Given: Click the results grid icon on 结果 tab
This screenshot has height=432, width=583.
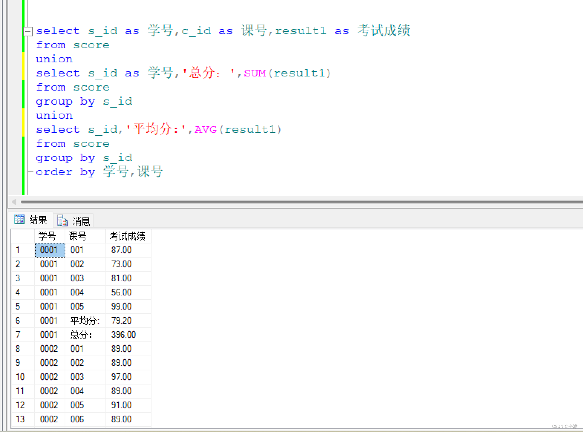Looking at the screenshot, I should click(x=19, y=219).
